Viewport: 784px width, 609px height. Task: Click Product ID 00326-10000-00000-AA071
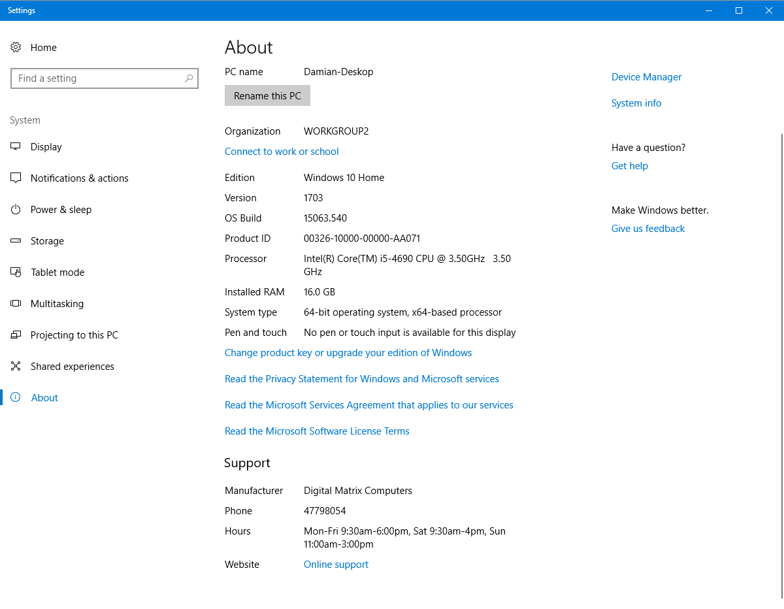point(362,239)
